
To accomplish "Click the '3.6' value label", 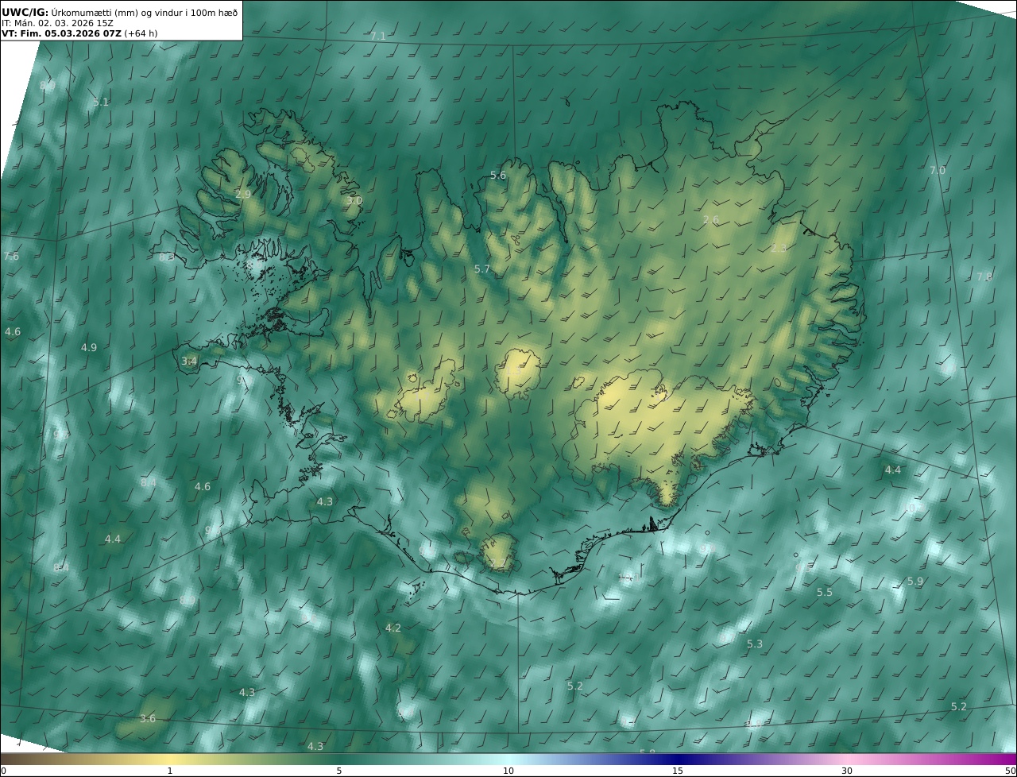I will point(148,719).
